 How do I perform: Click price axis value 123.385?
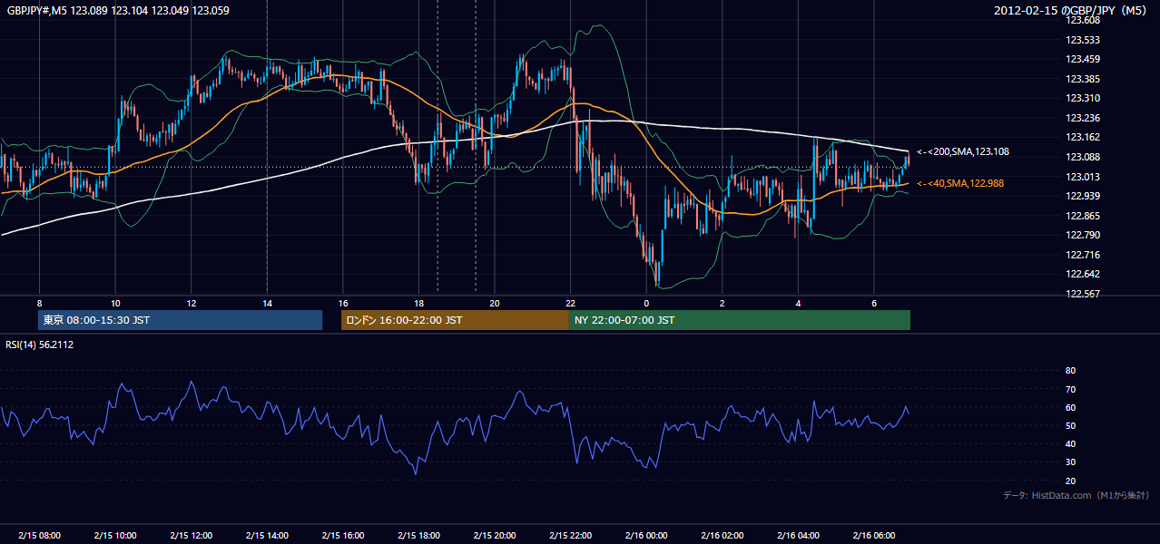pyautogui.click(x=1082, y=79)
